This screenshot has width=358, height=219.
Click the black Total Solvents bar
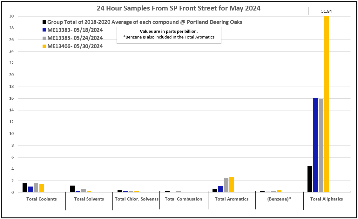click(72, 189)
